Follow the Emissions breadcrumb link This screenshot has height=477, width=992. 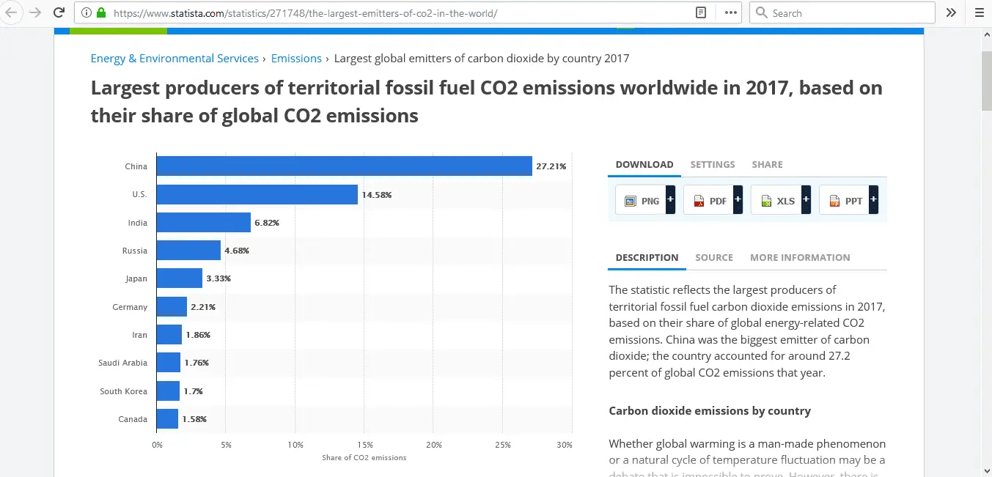click(x=296, y=59)
